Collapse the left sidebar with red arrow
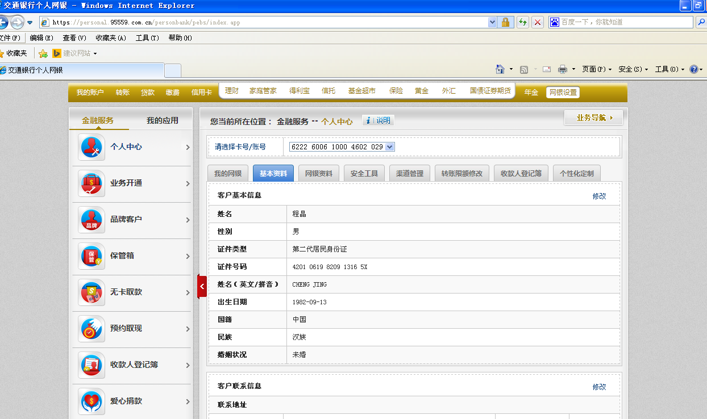This screenshot has height=419, width=707. [x=202, y=286]
